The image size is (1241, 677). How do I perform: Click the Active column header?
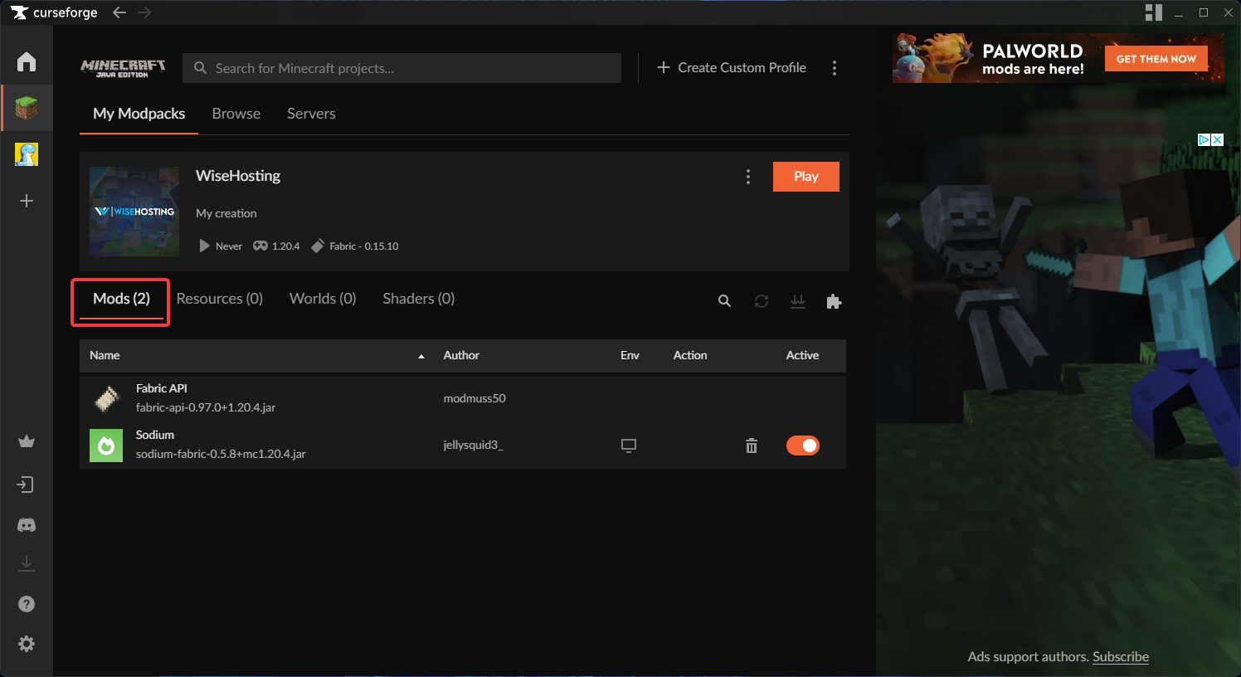coord(802,355)
